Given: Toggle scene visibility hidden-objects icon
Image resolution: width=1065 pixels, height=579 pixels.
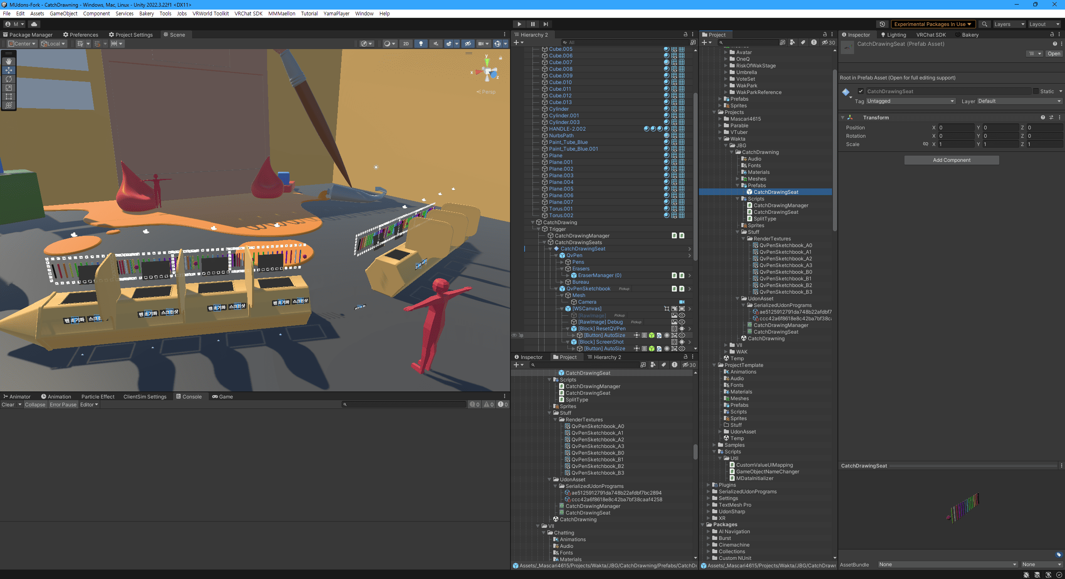Looking at the screenshot, I should [x=468, y=44].
